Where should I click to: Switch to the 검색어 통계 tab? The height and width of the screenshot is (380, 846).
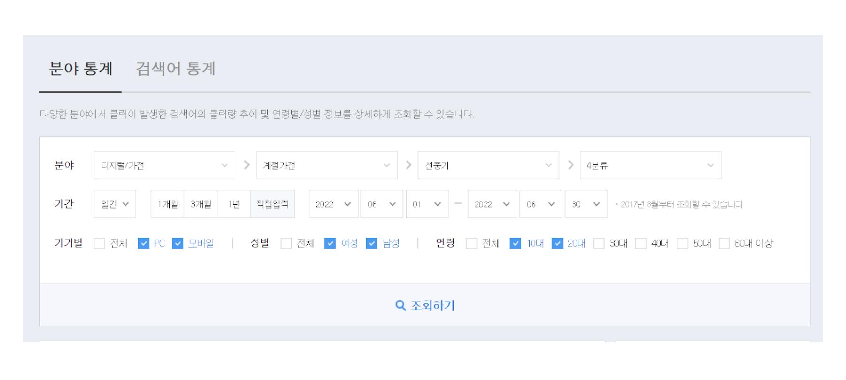(x=175, y=69)
